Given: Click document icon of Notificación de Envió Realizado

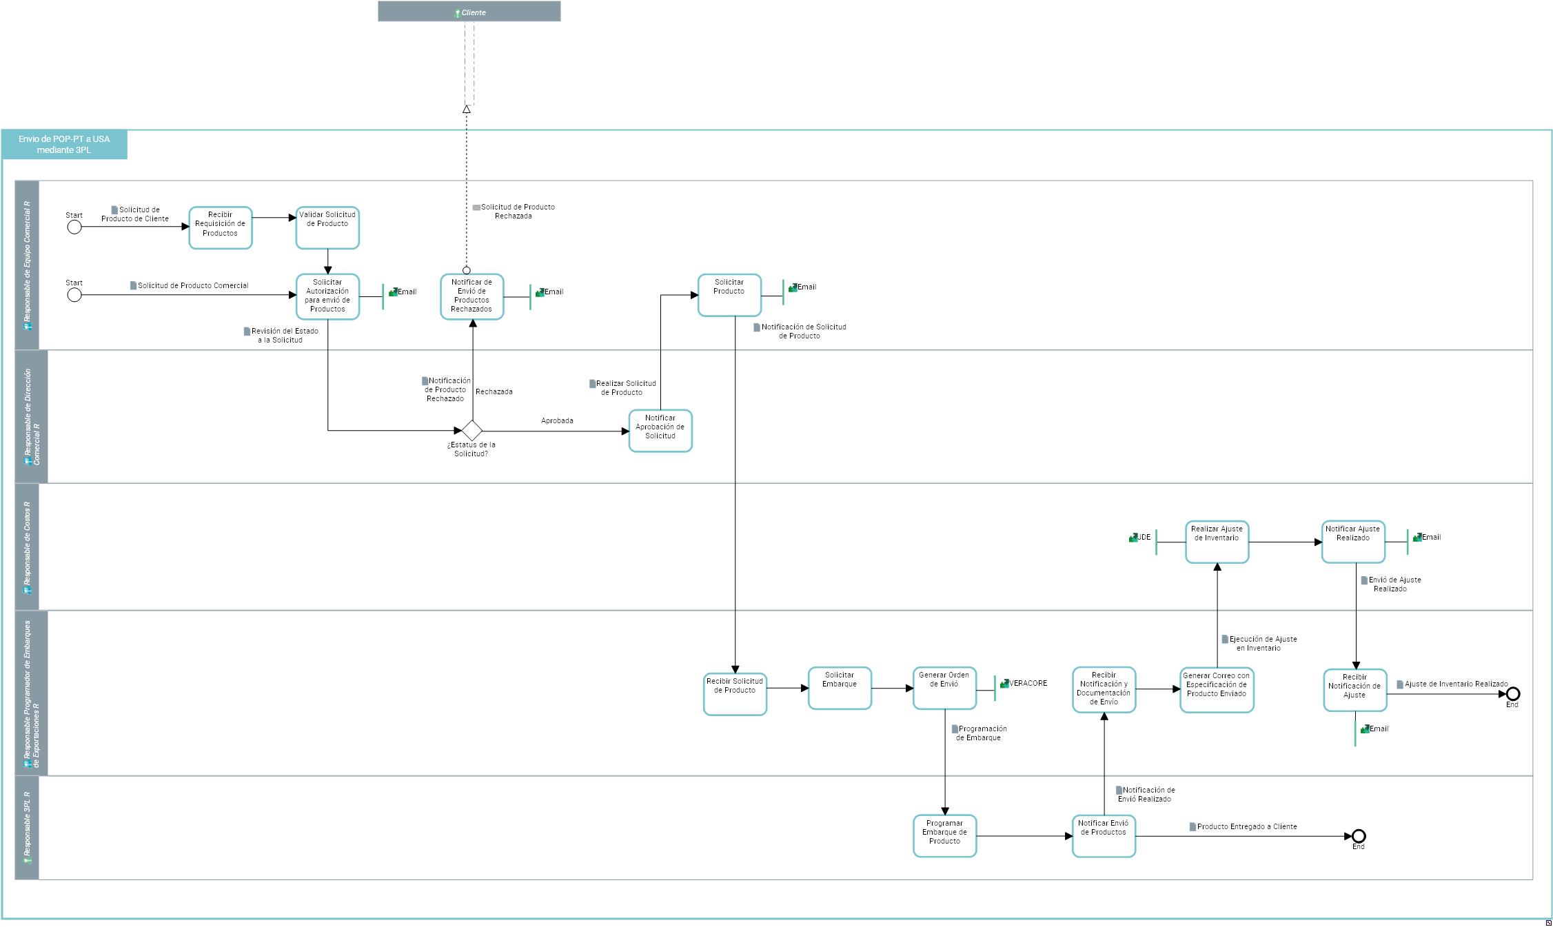Looking at the screenshot, I should tap(1119, 790).
